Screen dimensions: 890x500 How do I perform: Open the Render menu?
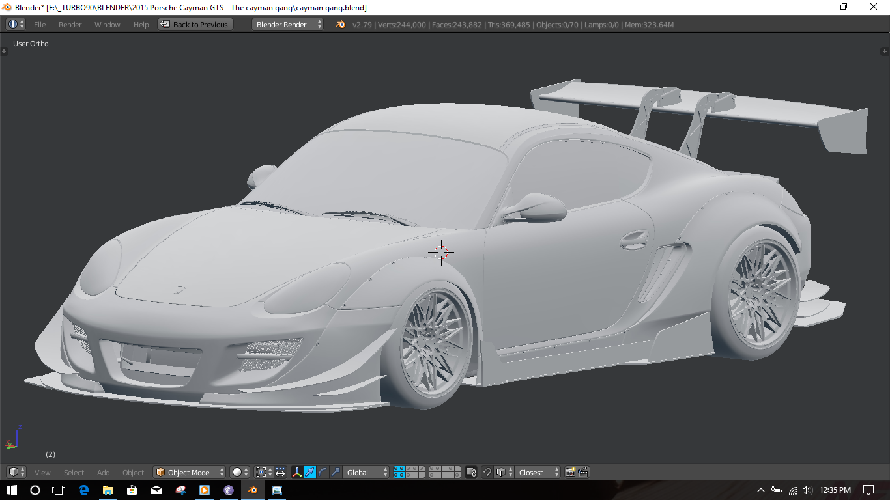tap(70, 25)
